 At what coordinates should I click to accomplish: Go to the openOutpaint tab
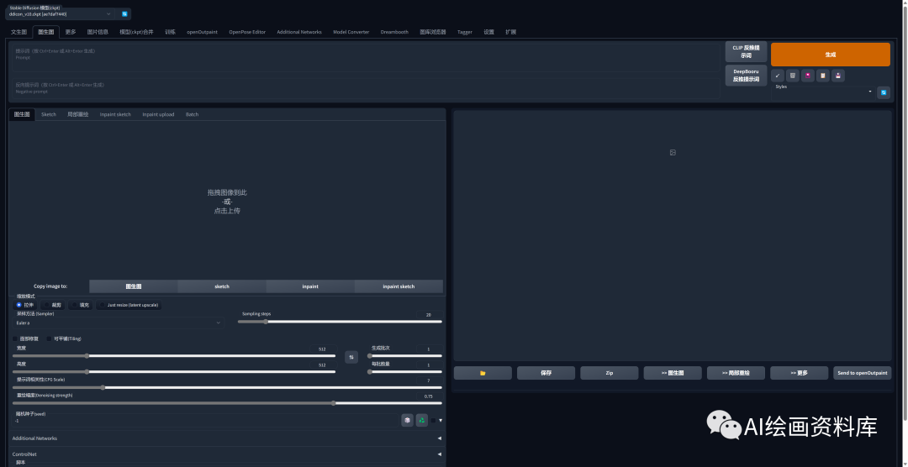pyautogui.click(x=202, y=32)
